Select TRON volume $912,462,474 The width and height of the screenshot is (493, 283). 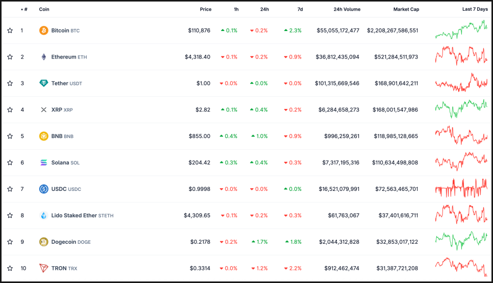[x=342, y=268]
